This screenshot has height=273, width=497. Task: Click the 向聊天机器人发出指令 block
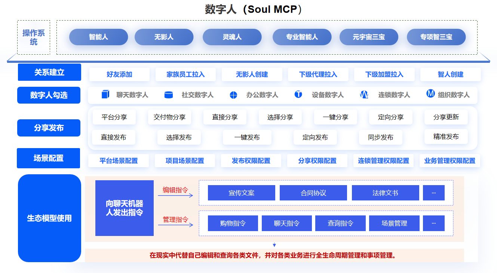click(x=125, y=208)
